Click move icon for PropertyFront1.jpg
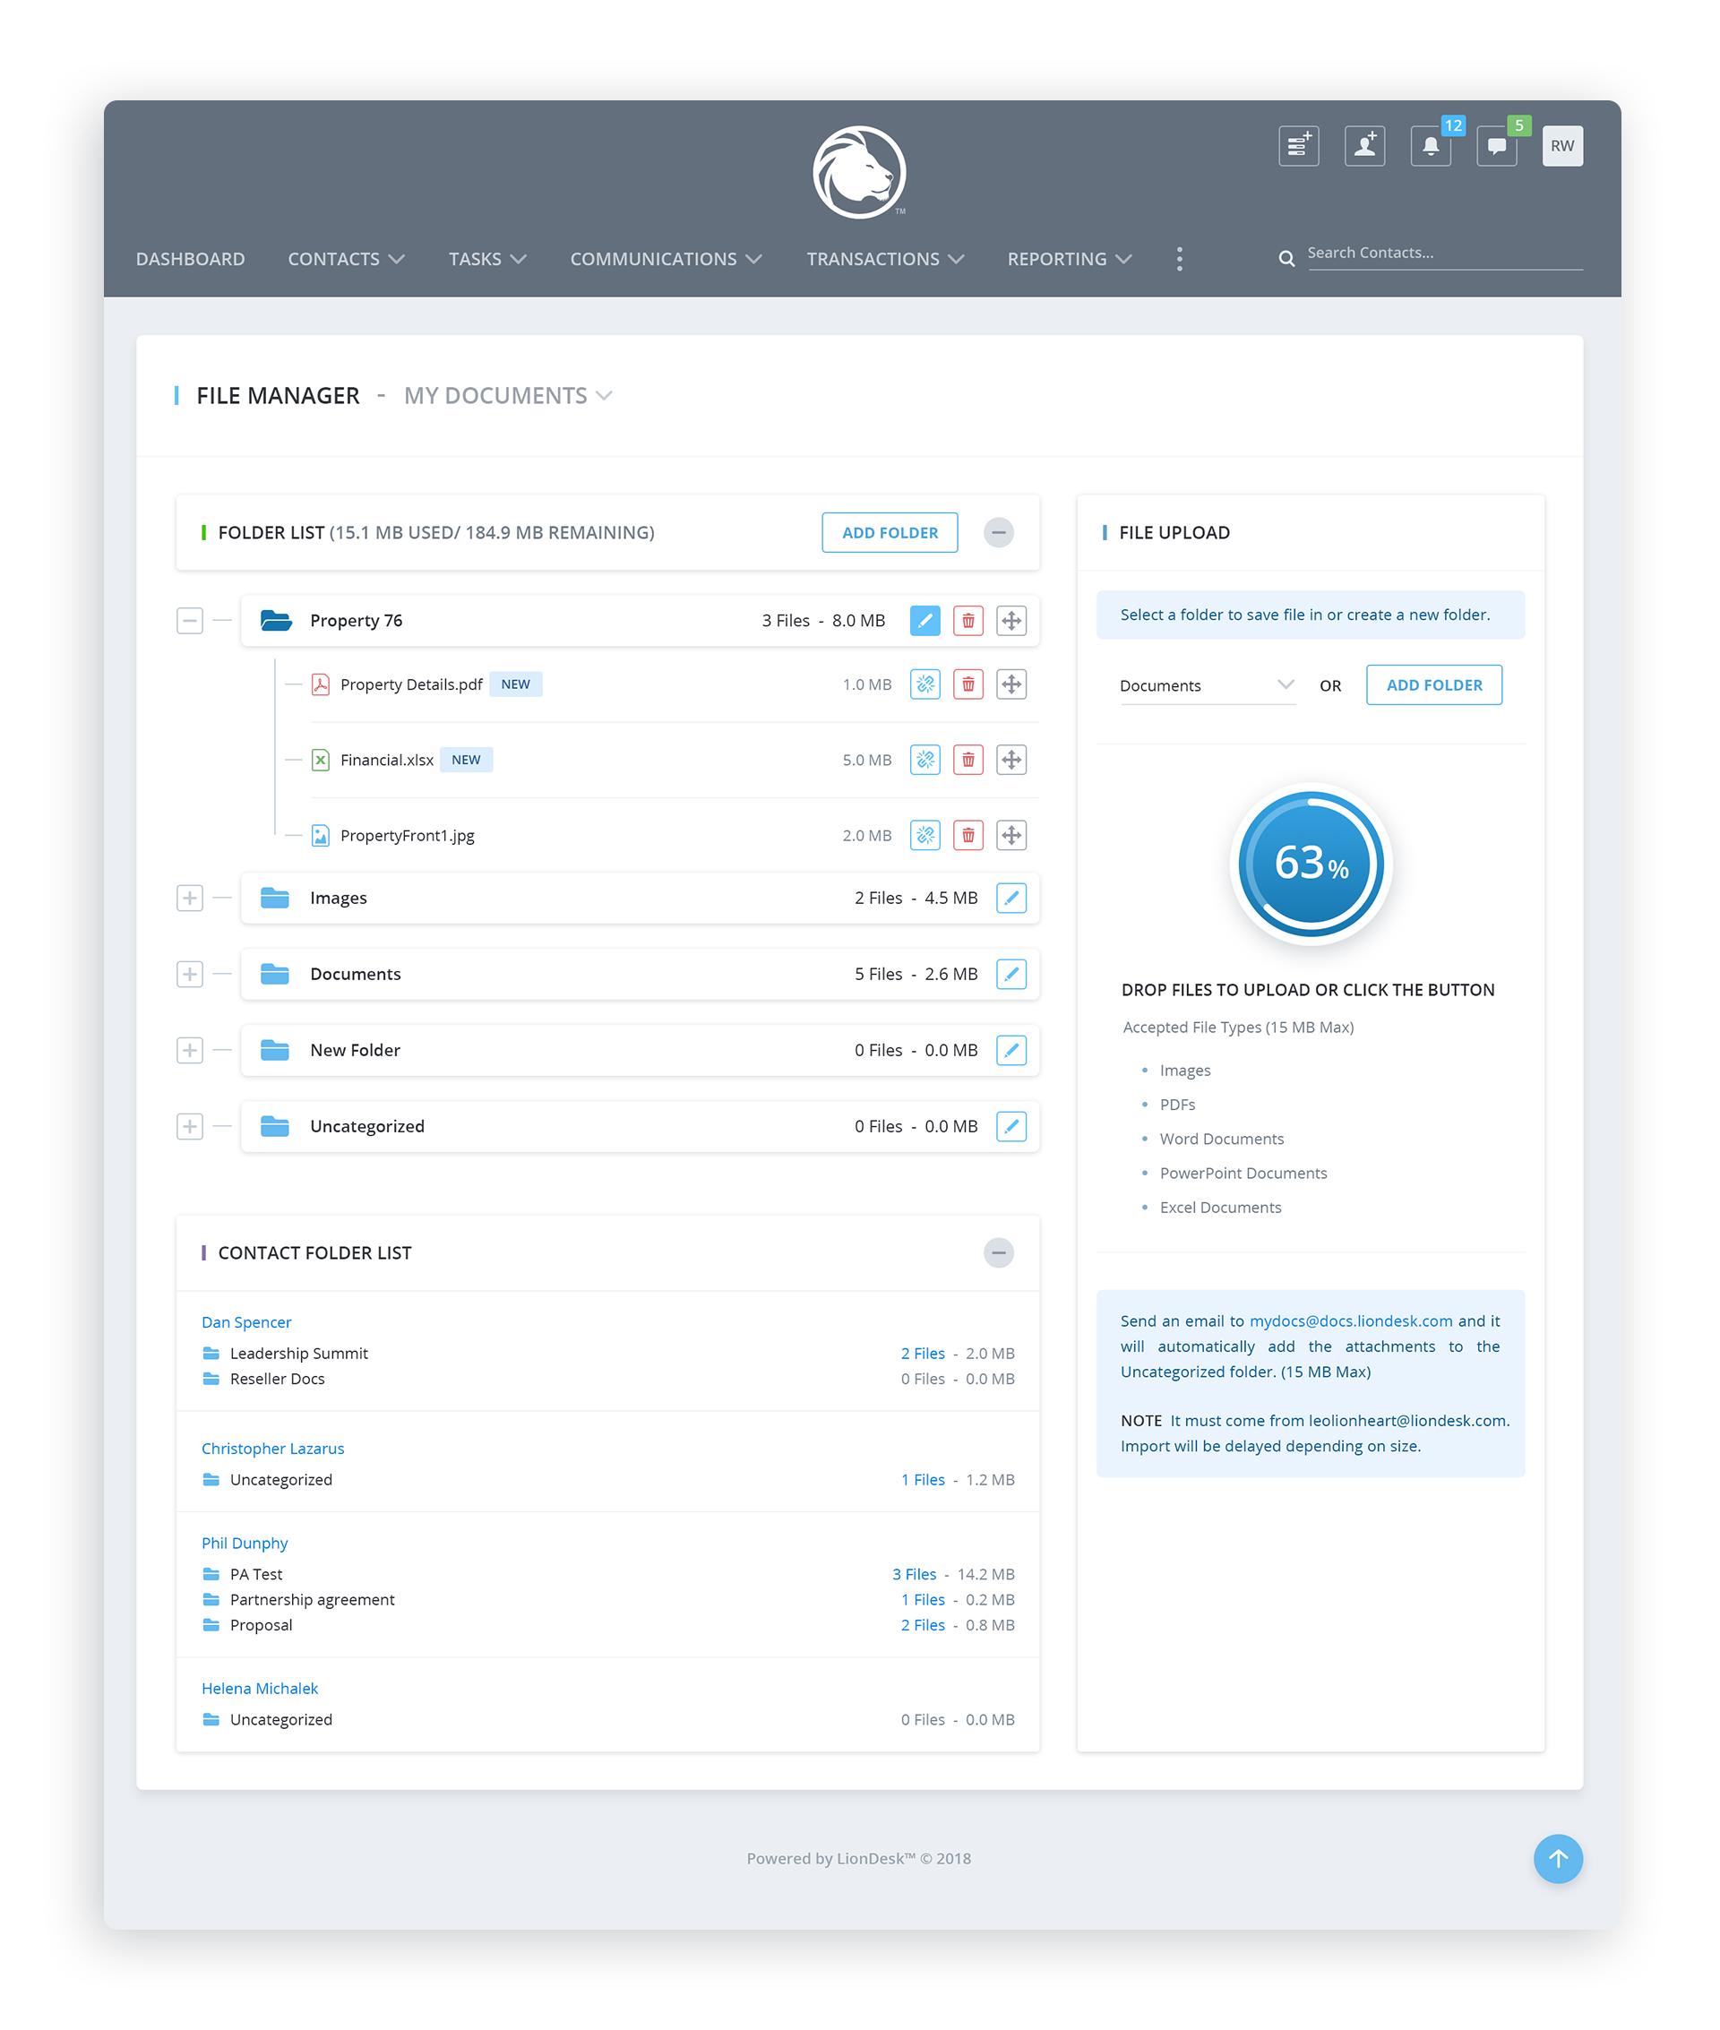 tap(1011, 836)
